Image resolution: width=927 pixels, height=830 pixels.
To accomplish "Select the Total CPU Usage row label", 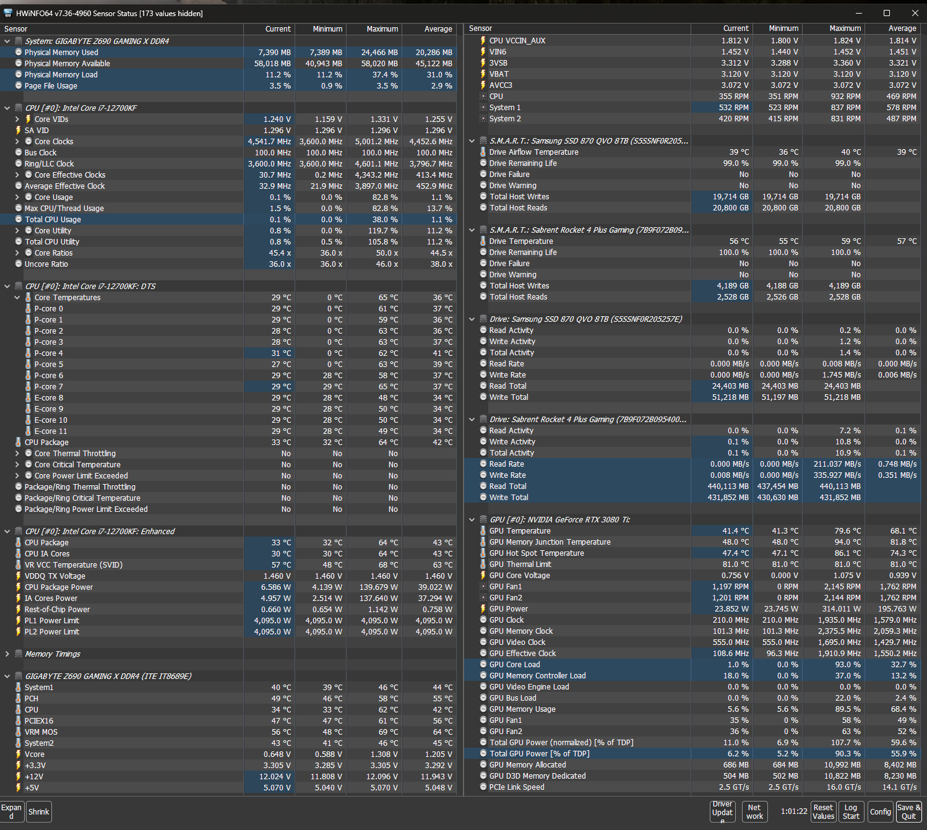I will [53, 220].
